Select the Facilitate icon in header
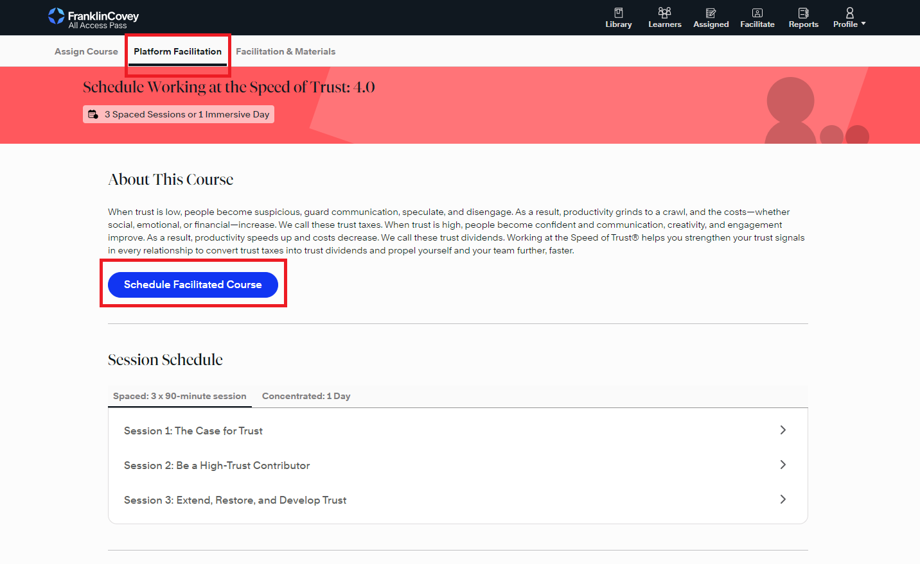 pyautogui.click(x=757, y=13)
